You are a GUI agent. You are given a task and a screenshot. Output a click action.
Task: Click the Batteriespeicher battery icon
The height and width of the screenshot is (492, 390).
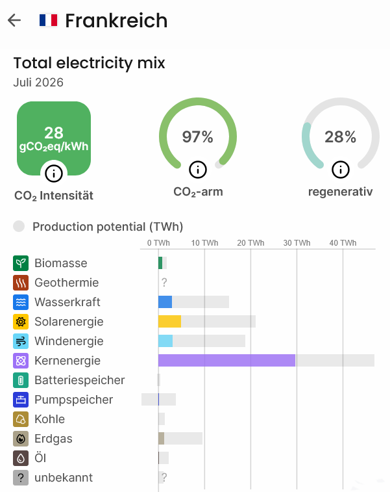click(x=21, y=380)
